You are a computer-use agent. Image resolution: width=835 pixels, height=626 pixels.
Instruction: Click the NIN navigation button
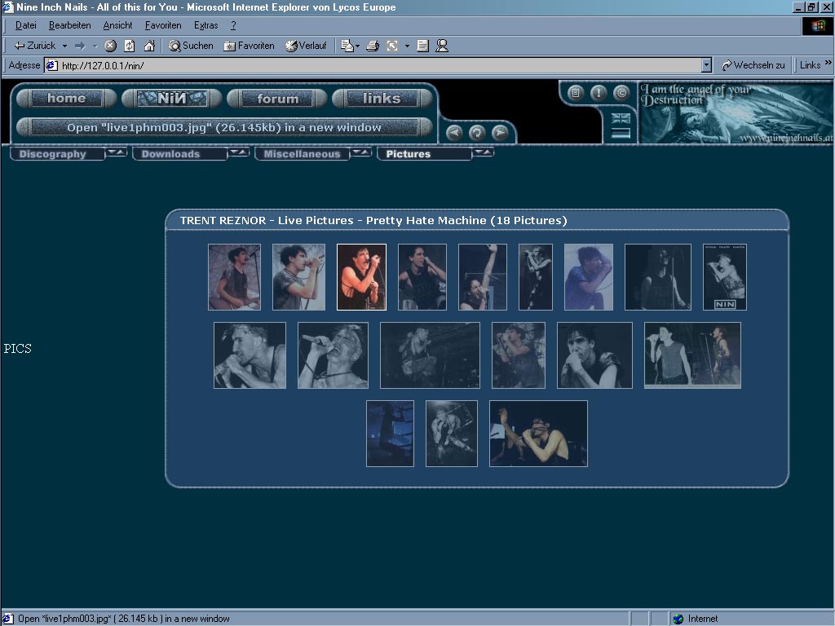(x=171, y=99)
